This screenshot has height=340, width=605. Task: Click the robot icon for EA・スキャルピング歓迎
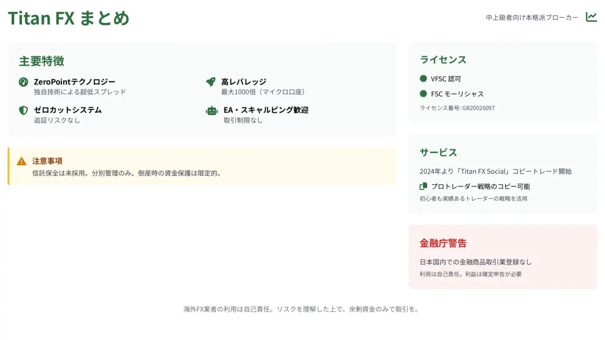tap(212, 110)
